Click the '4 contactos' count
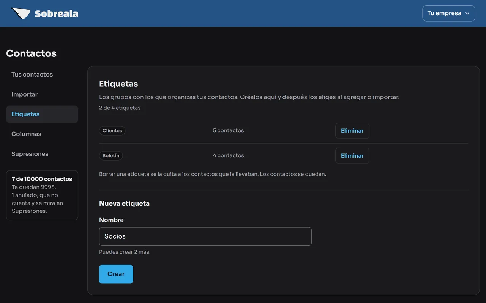 pyautogui.click(x=229, y=155)
